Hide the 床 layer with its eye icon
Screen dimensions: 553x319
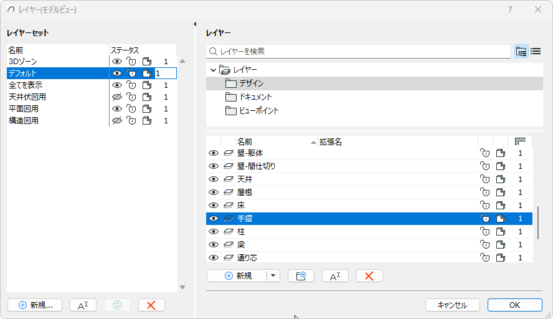click(x=213, y=206)
